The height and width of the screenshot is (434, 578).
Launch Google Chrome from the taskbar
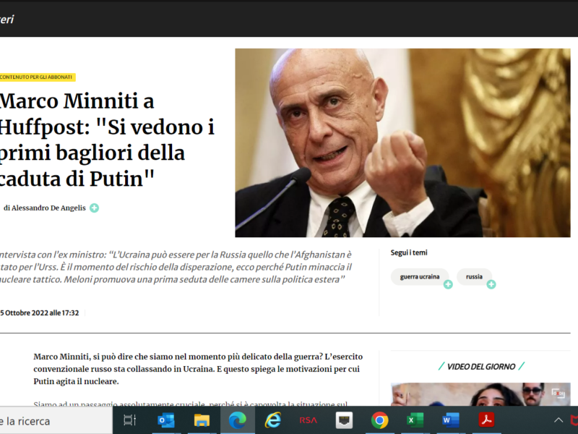point(380,420)
